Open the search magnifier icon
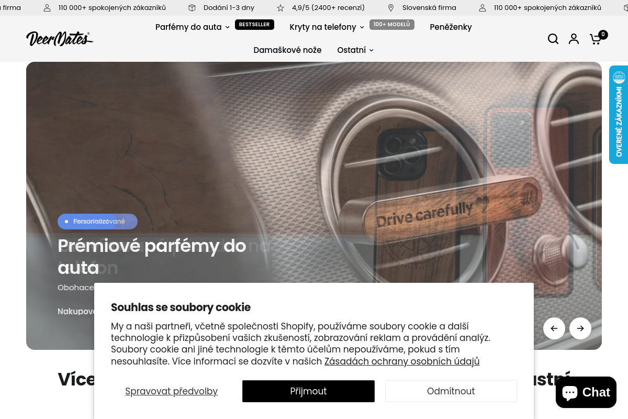 553,39
